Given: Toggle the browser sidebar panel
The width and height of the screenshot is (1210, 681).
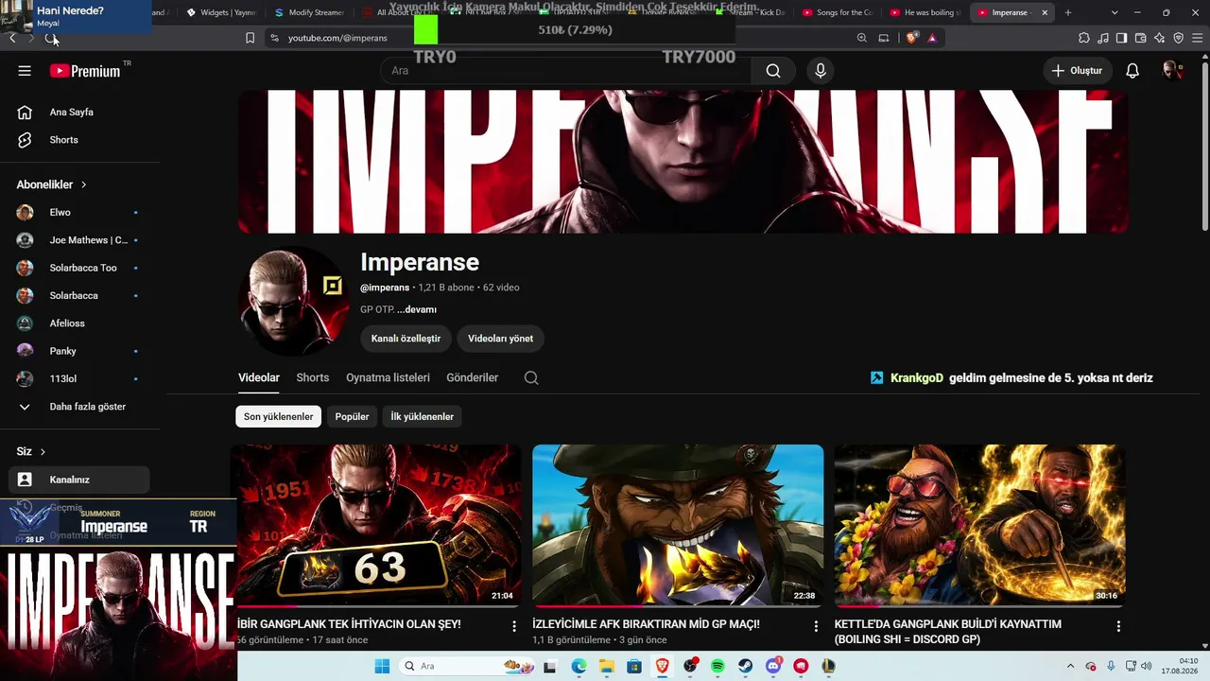Looking at the screenshot, I should point(1121,38).
